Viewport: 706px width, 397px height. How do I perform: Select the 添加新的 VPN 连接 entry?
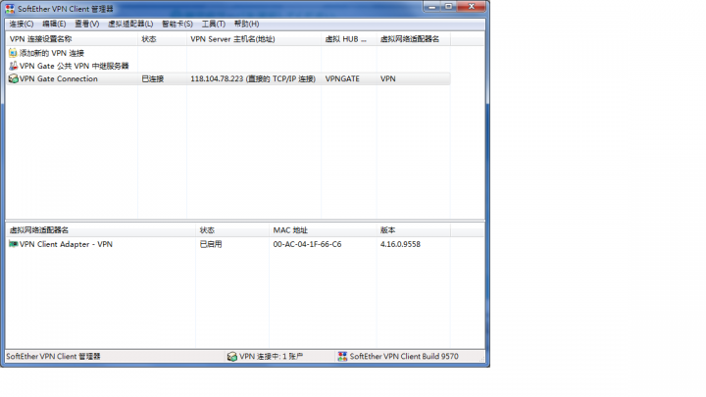(52, 53)
